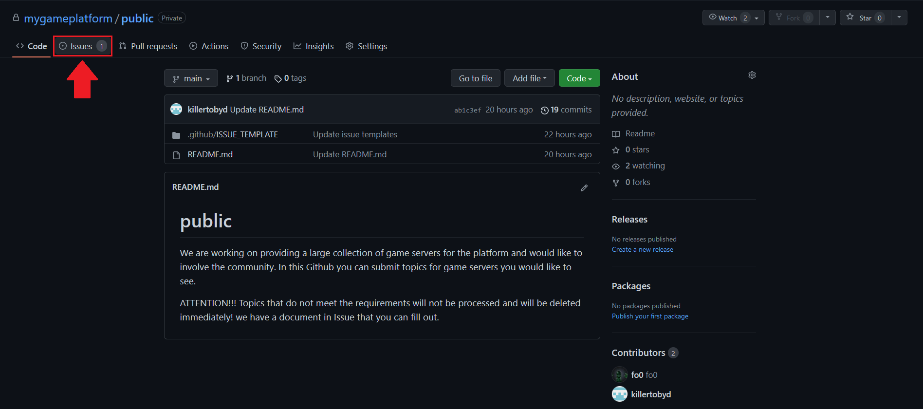
Task: Click the fo0 contributor avatar
Action: click(x=620, y=374)
